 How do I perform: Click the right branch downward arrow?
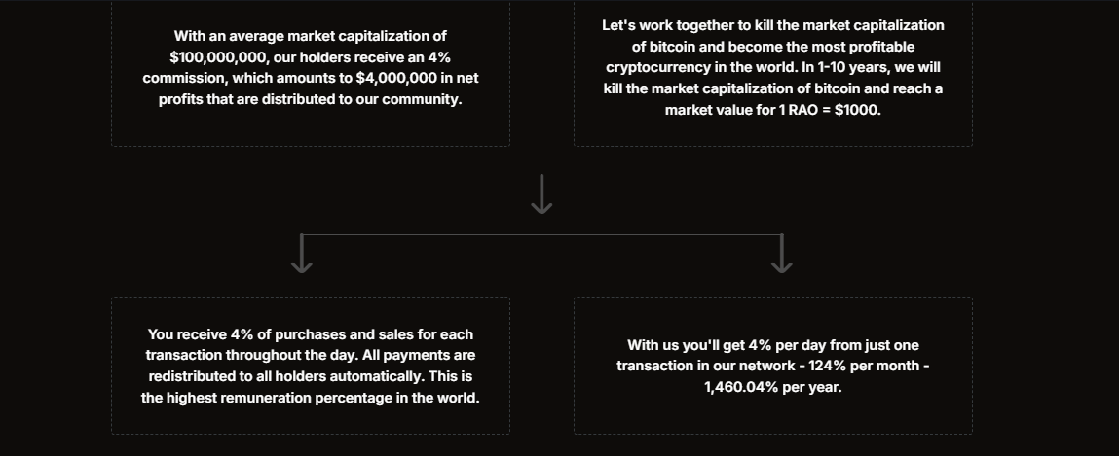coord(781,255)
